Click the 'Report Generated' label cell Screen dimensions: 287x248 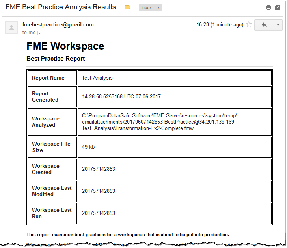pos(52,97)
